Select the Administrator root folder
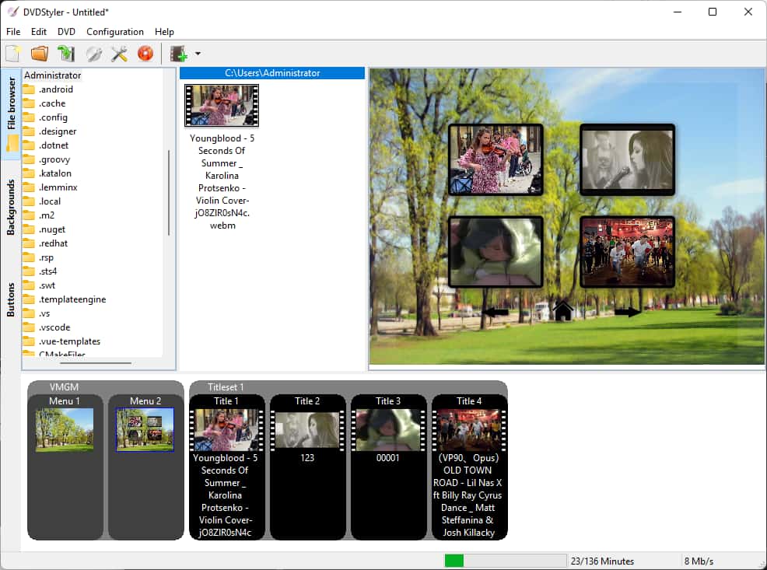767x570 pixels. (x=52, y=75)
